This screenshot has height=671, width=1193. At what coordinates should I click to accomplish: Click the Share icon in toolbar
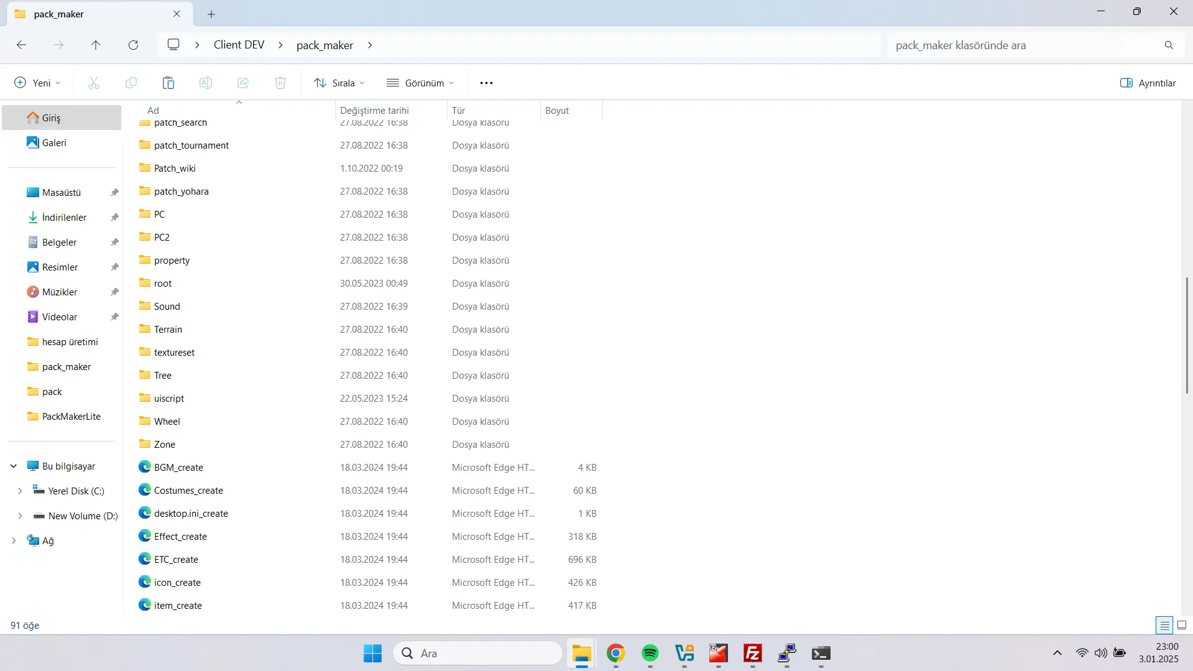243,83
